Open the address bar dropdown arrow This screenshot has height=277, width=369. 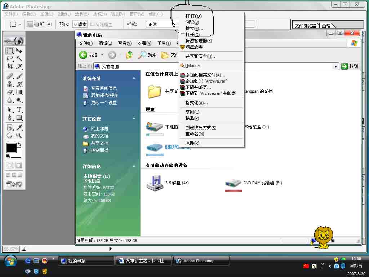tap(335, 66)
